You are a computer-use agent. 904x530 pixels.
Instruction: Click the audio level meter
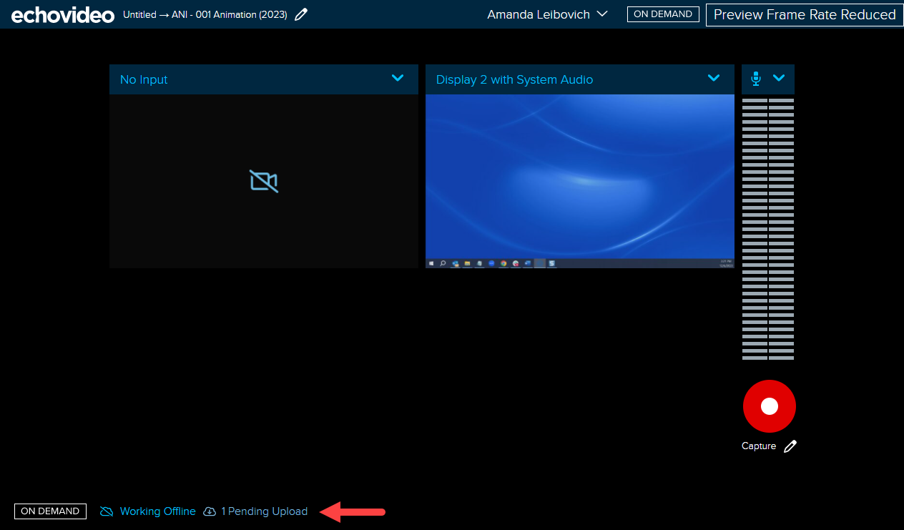pyautogui.click(x=768, y=229)
